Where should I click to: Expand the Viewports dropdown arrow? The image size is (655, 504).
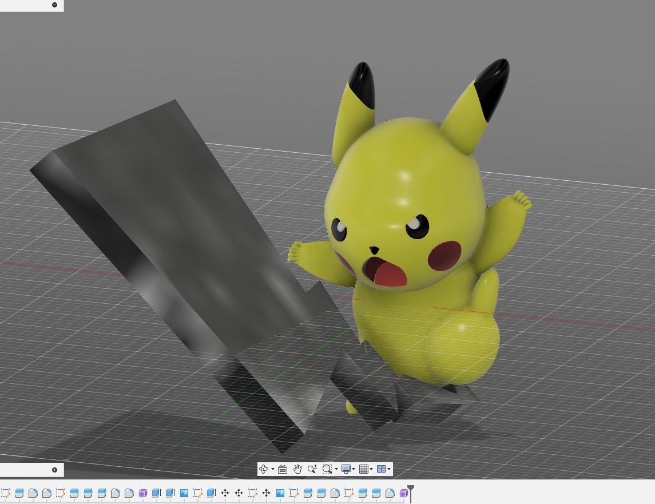pyautogui.click(x=389, y=469)
